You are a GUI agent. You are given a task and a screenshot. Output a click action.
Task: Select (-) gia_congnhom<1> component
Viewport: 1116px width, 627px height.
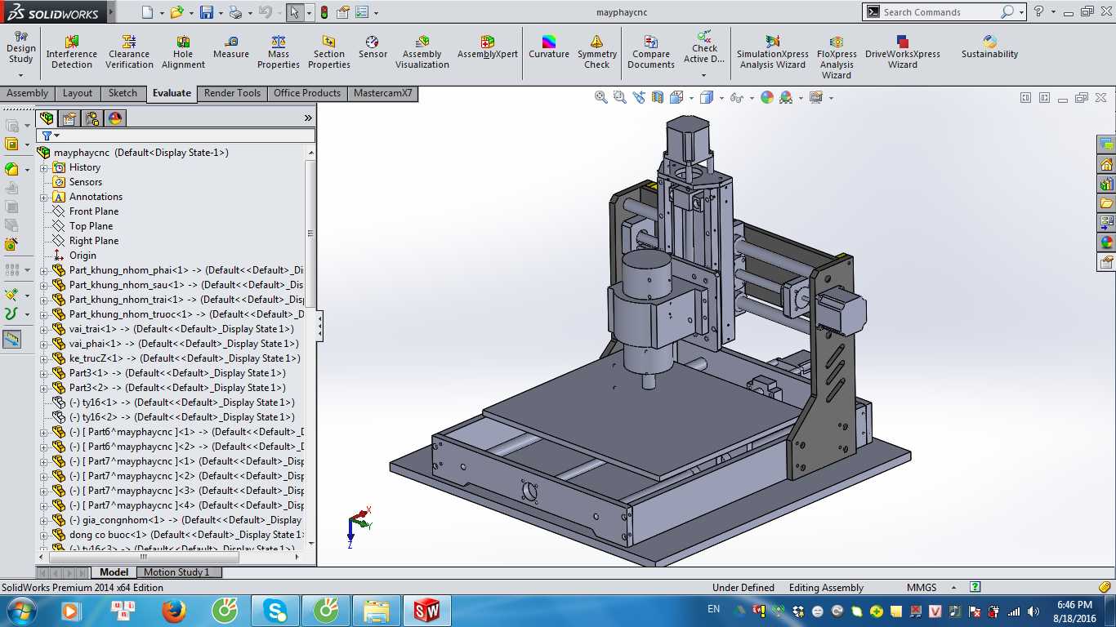click(x=177, y=520)
